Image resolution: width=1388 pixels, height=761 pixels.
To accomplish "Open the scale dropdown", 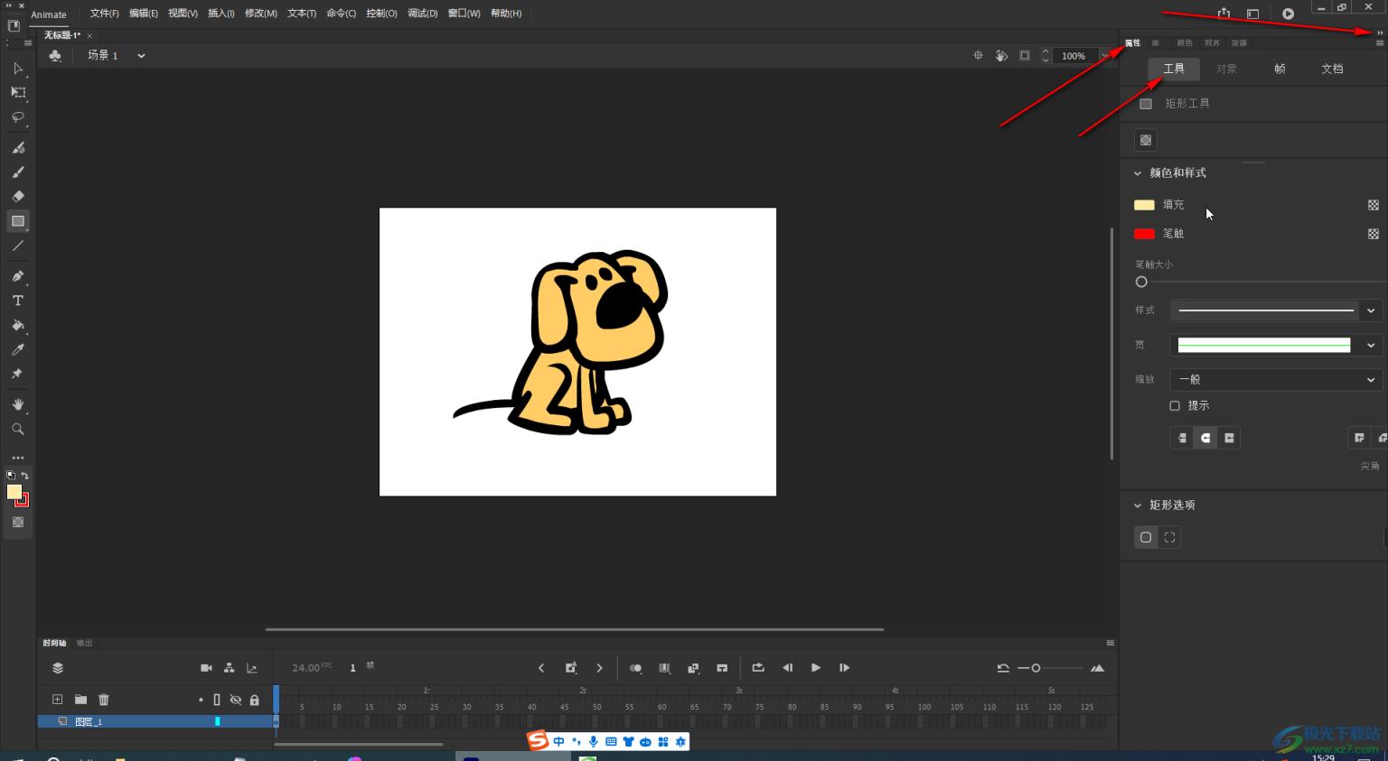I will tap(1276, 380).
